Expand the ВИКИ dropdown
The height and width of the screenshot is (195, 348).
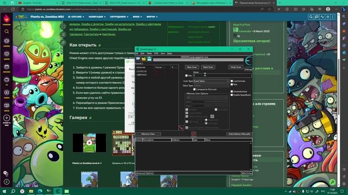(x=138, y=17)
